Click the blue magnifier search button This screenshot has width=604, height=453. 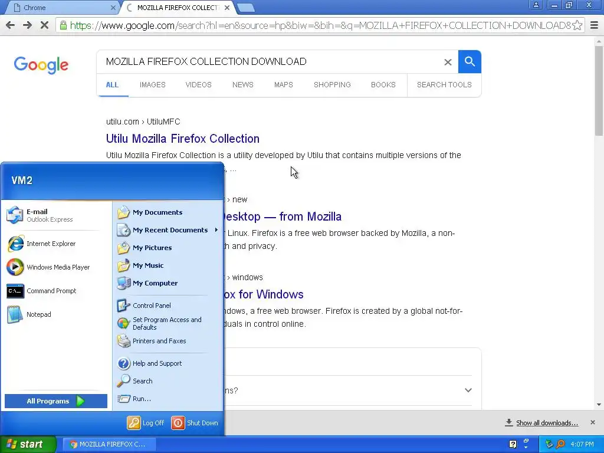coord(470,61)
